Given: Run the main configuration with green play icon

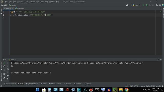Looking at the screenshot, I should [x=143, y=5].
